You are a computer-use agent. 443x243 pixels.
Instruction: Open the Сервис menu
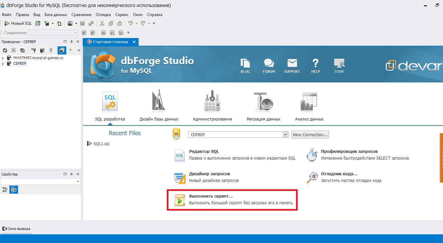click(122, 15)
